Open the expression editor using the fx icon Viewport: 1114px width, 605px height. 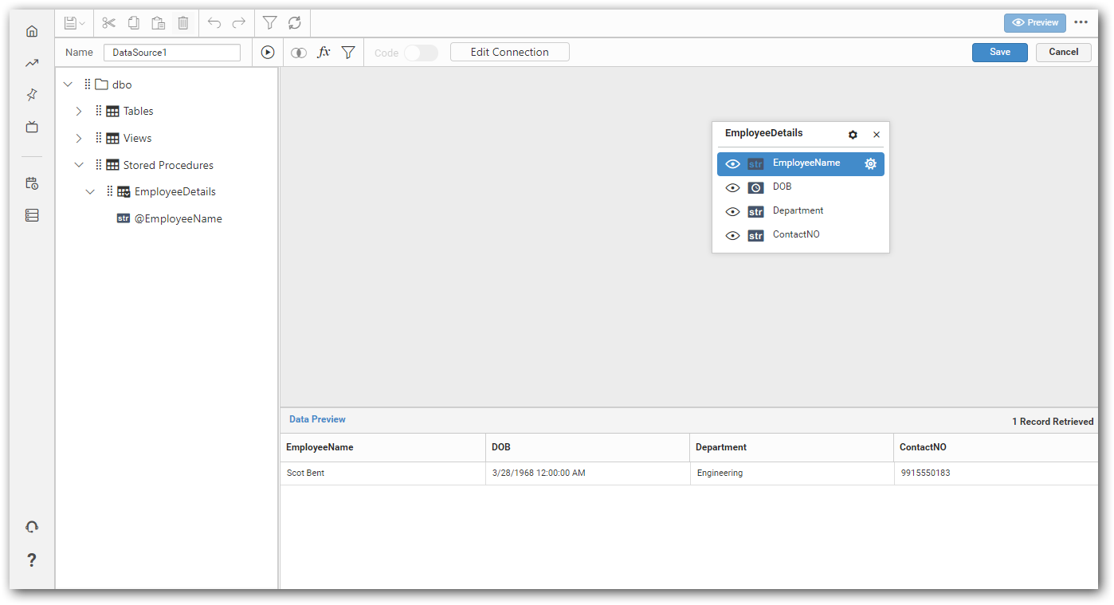(x=324, y=52)
